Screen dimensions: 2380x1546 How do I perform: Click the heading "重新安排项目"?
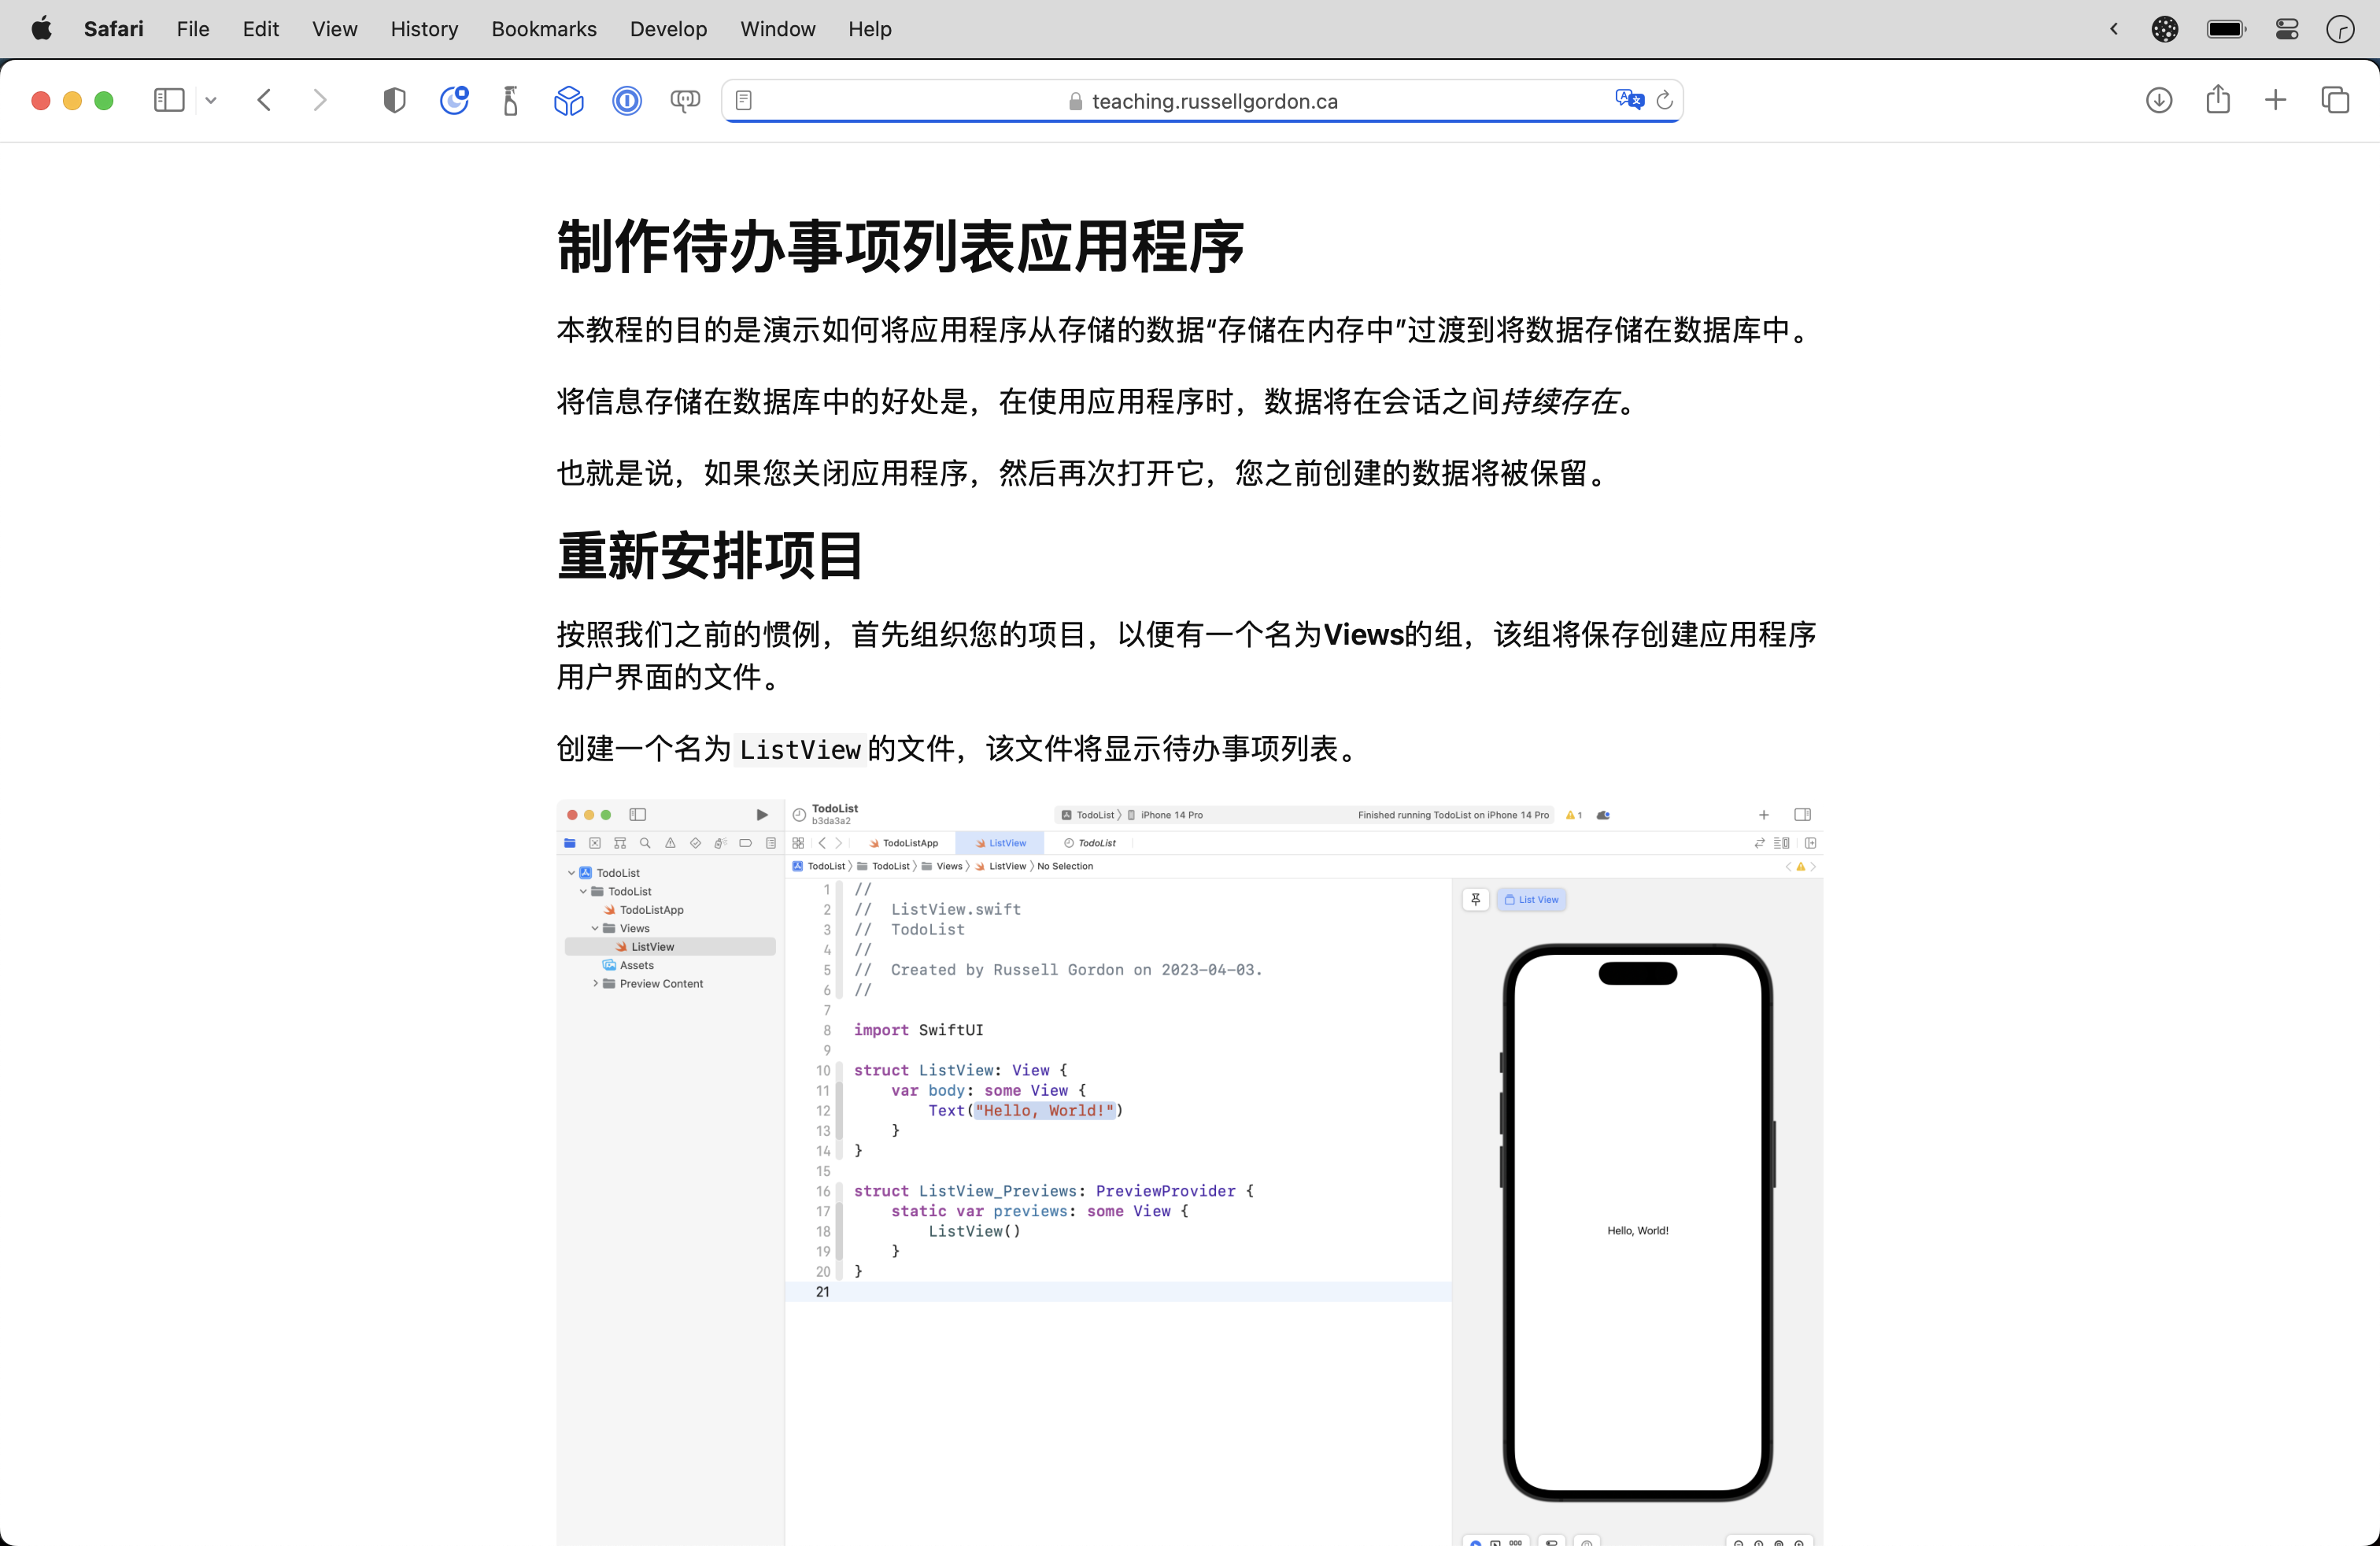coord(710,555)
